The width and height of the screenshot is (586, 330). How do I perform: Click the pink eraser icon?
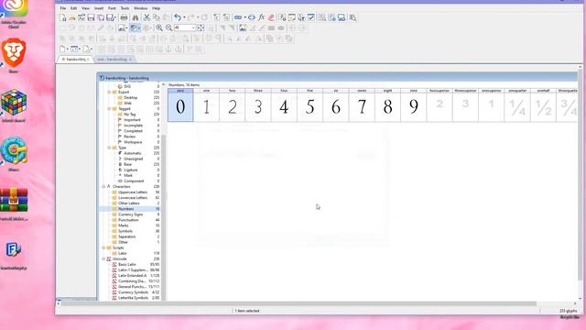click(x=271, y=17)
